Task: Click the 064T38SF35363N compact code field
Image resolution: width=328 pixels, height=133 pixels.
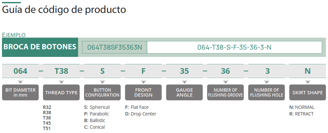Action: (115, 47)
